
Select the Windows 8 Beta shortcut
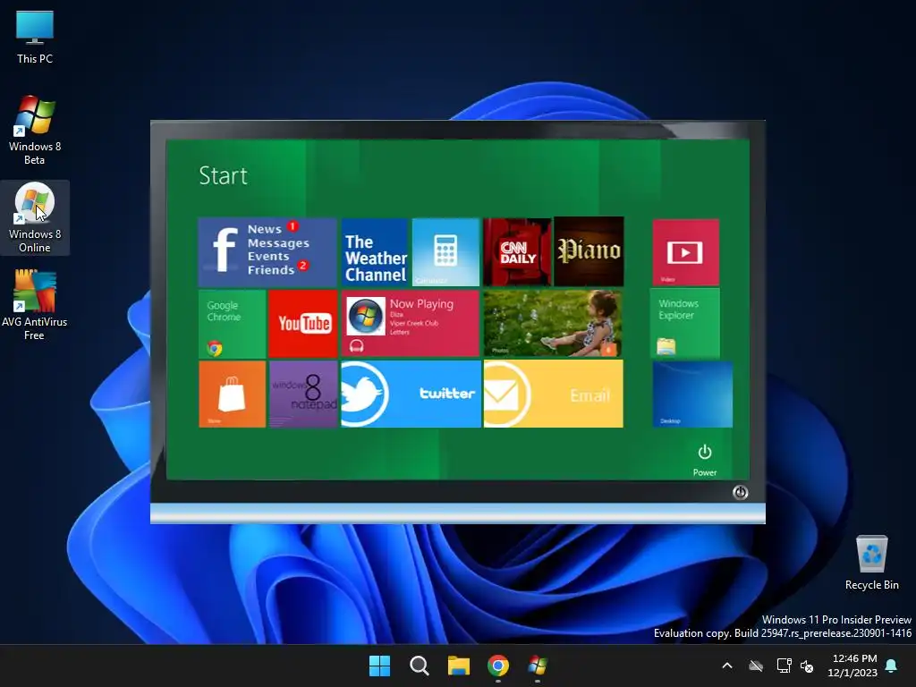pos(35,130)
